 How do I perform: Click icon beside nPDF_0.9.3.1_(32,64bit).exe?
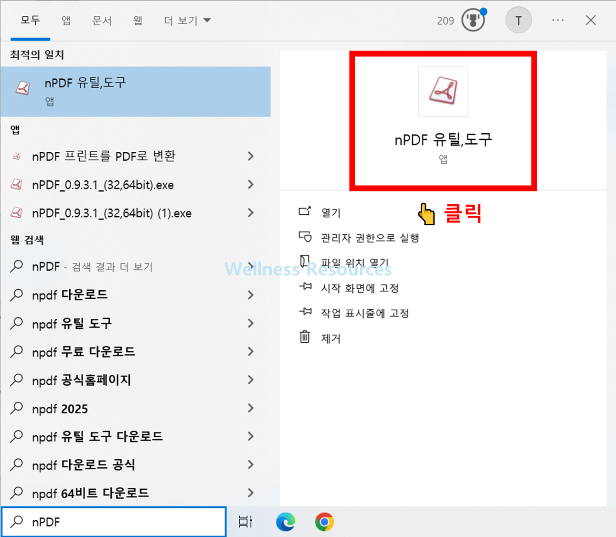point(17,184)
